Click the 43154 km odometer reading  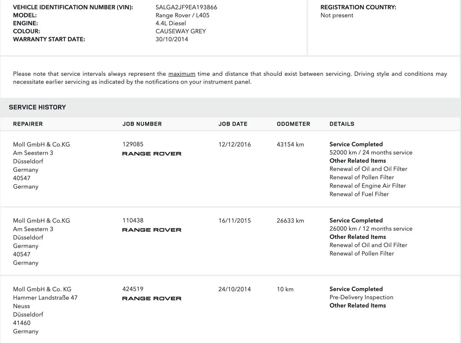[x=290, y=145]
